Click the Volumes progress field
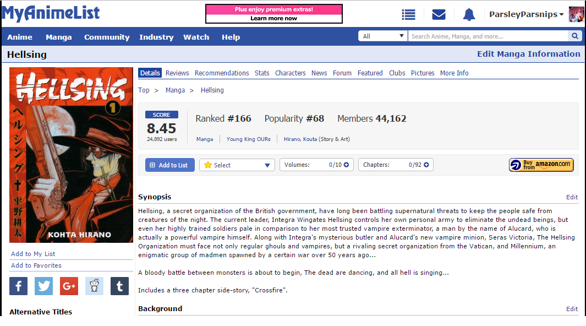The width and height of the screenshot is (586, 326). pyautogui.click(x=316, y=165)
